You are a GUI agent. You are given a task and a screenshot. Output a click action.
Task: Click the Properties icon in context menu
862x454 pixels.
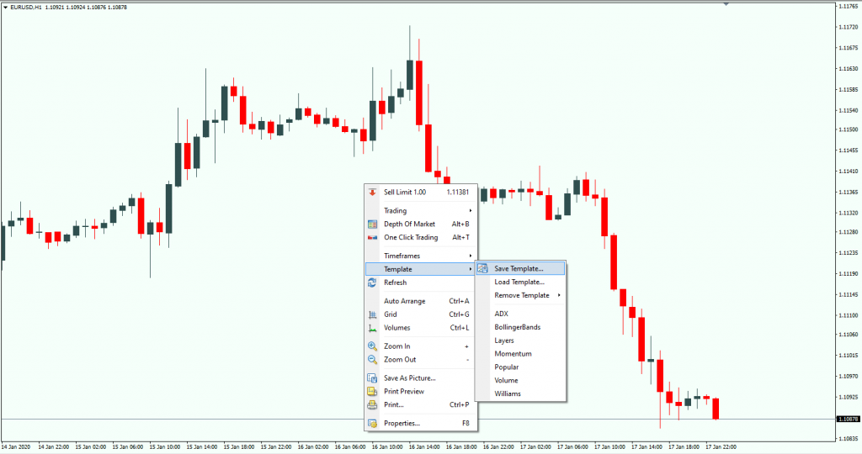pos(372,424)
